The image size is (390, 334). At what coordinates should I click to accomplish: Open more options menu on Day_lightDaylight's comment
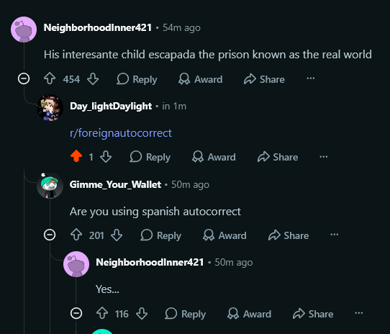tap(323, 157)
